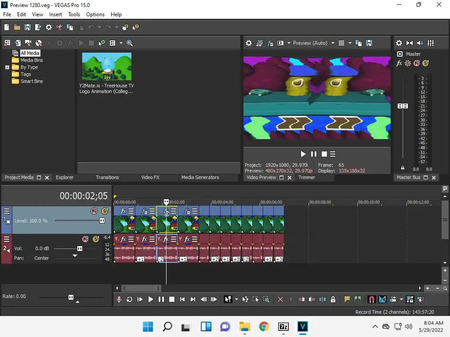The height and width of the screenshot is (337, 450).
Task: Toggle Lock Envelopes to Events button
Action: click(x=410, y=299)
